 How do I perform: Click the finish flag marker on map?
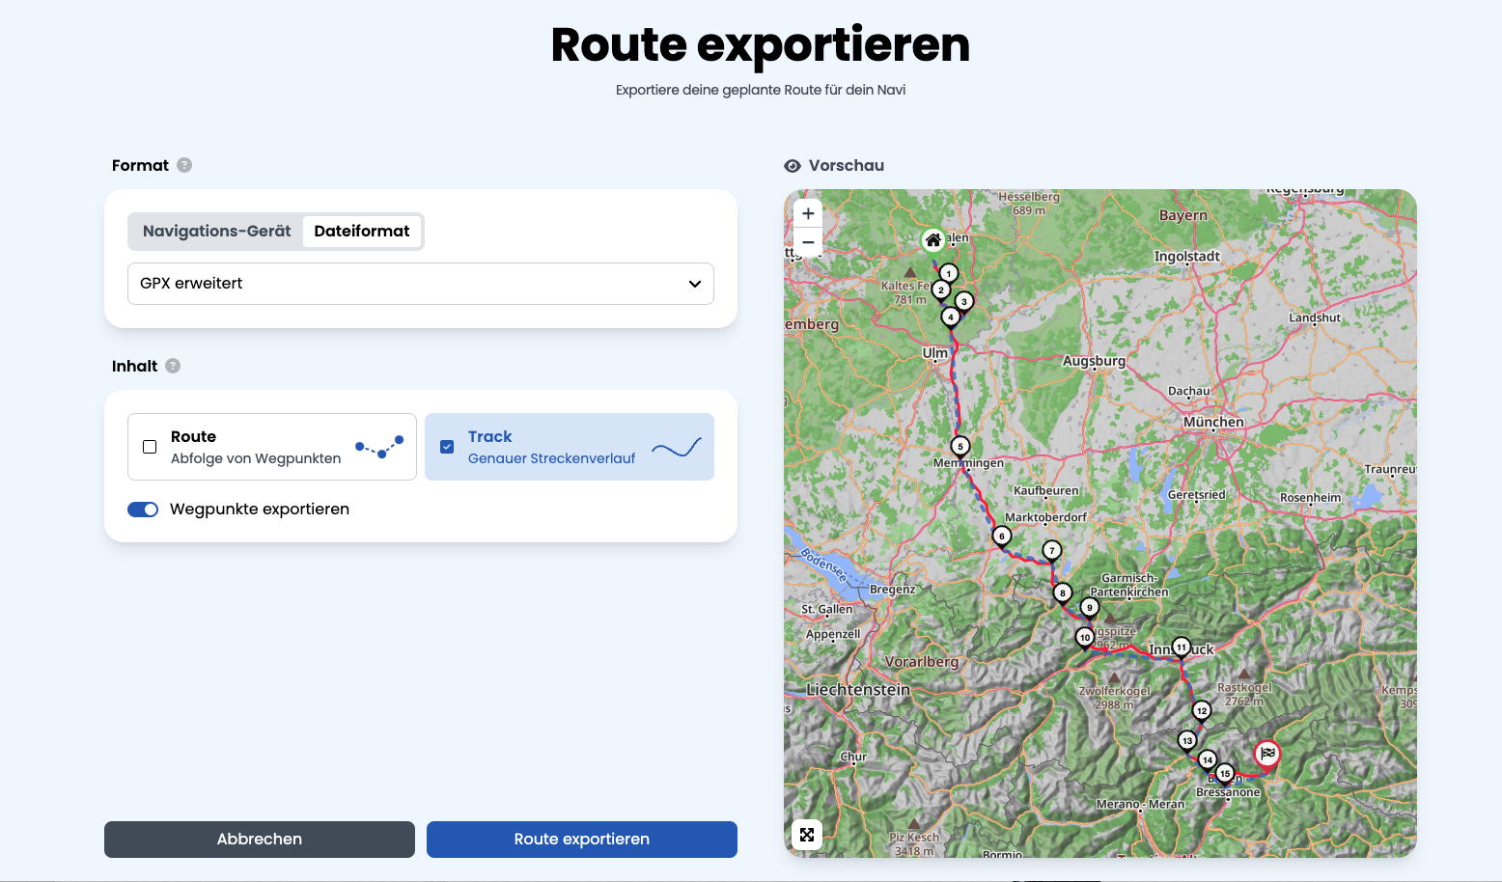point(1266,754)
